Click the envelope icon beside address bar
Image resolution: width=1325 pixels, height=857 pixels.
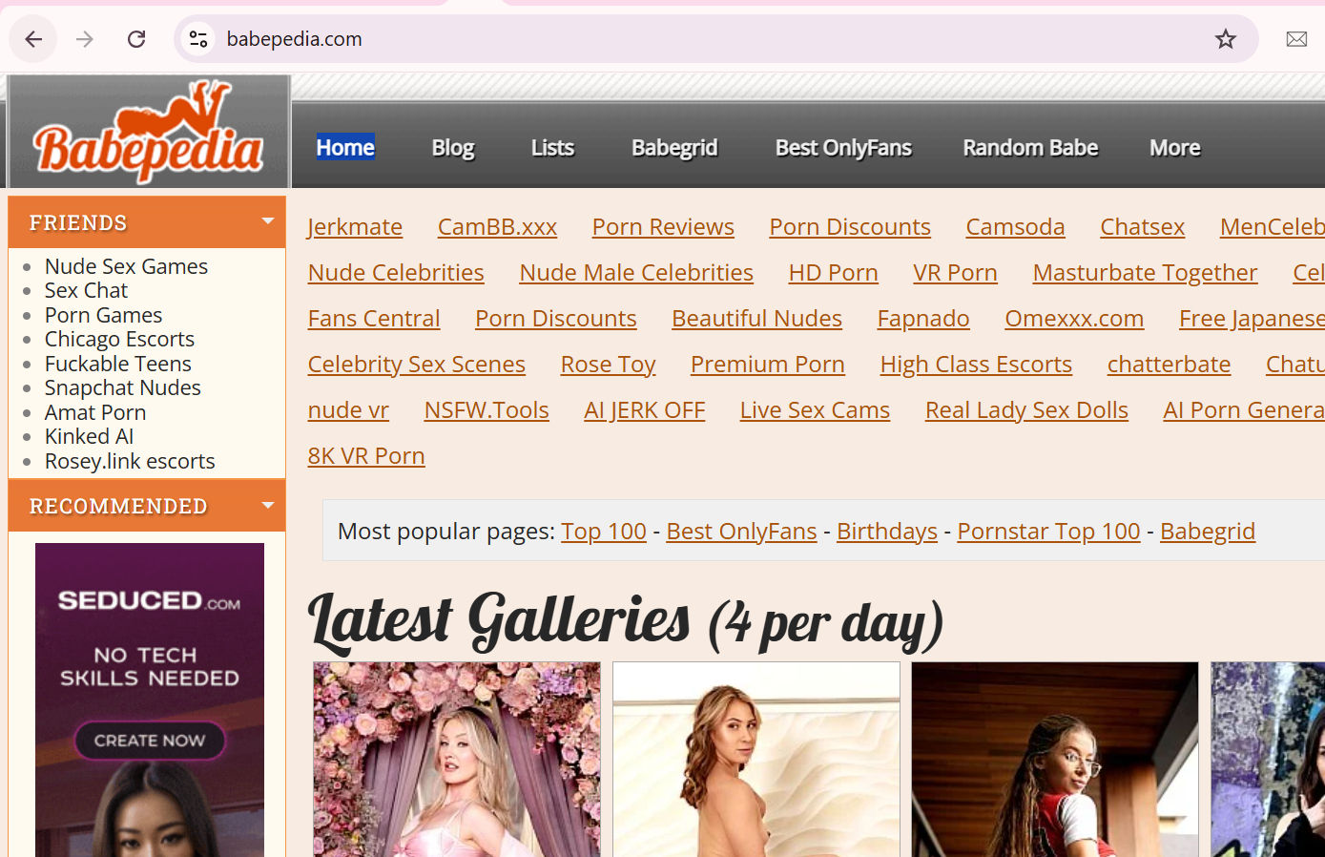click(x=1296, y=39)
